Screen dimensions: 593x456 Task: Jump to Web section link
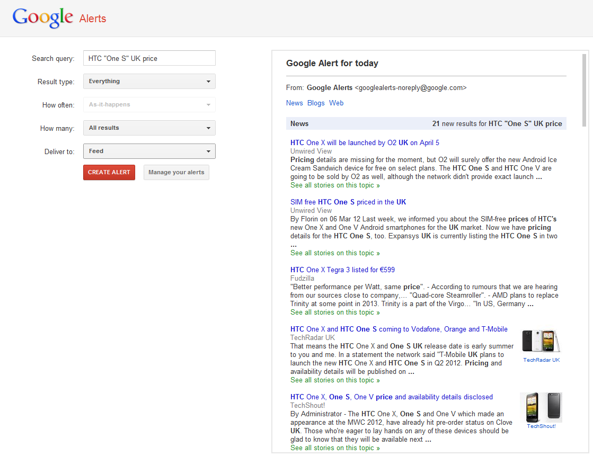coord(336,103)
